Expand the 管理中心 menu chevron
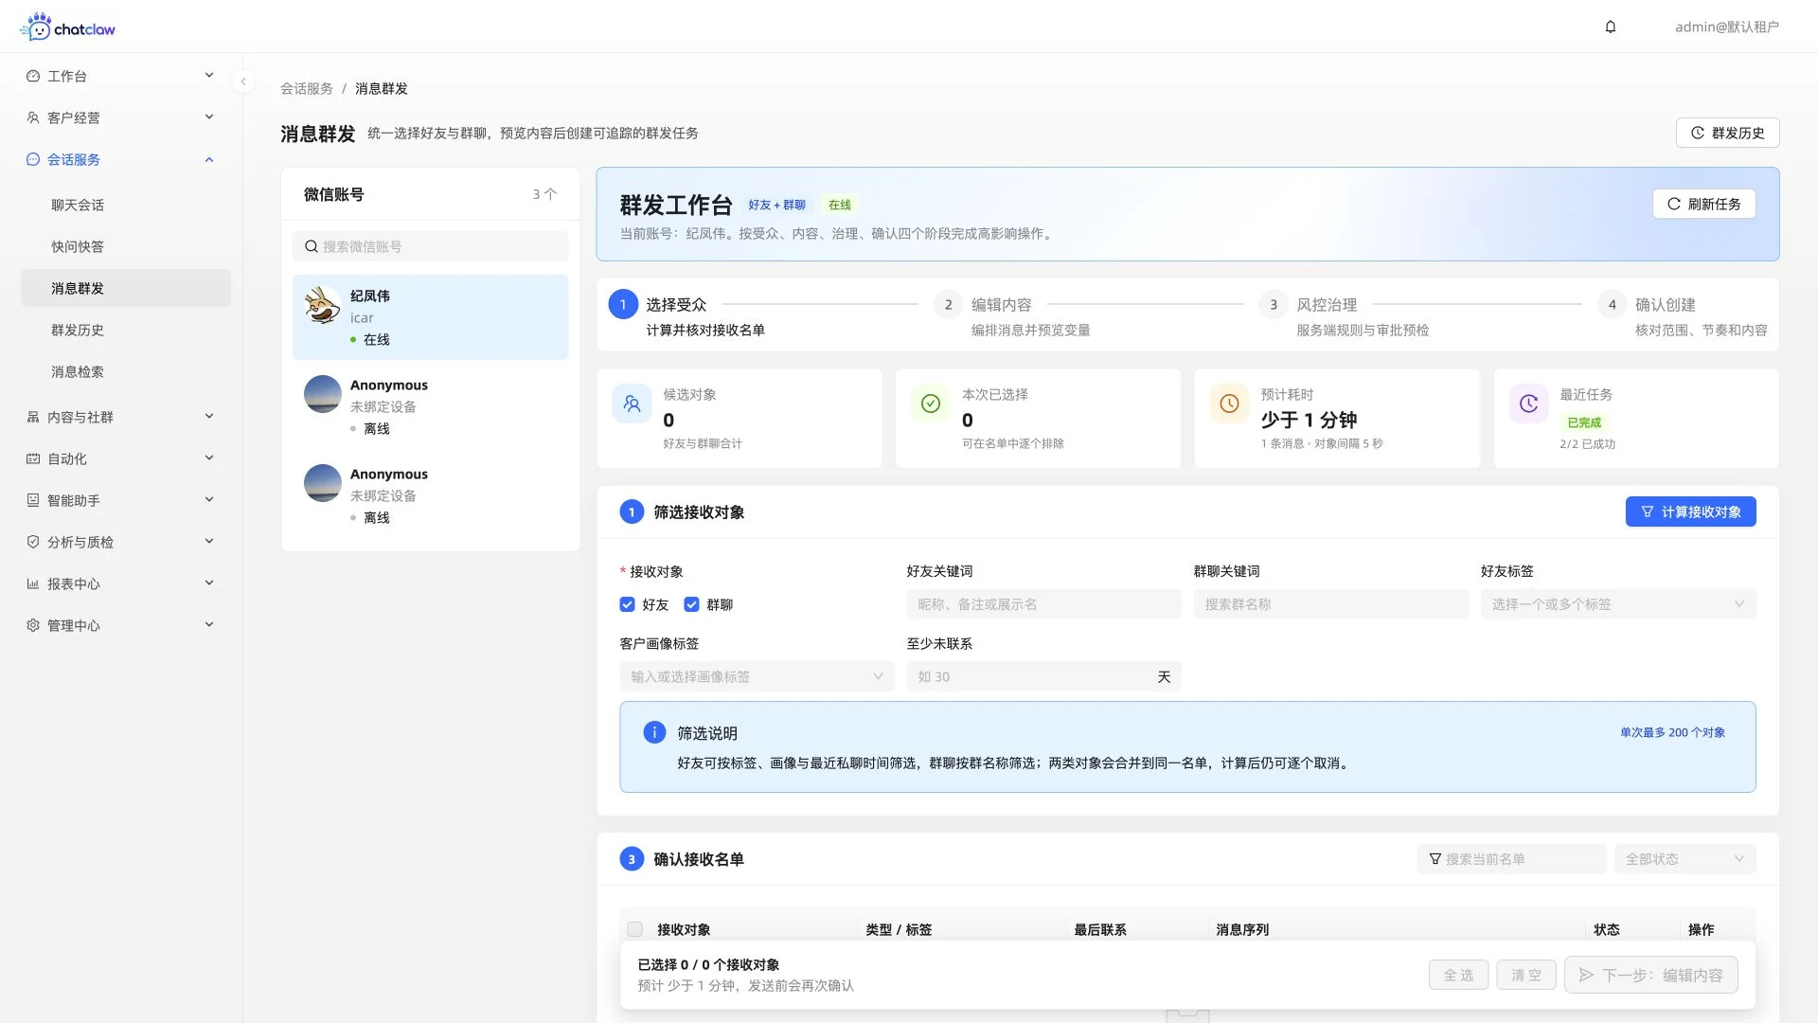Image resolution: width=1818 pixels, height=1023 pixels. pyautogui.click(x=209, y=624)
